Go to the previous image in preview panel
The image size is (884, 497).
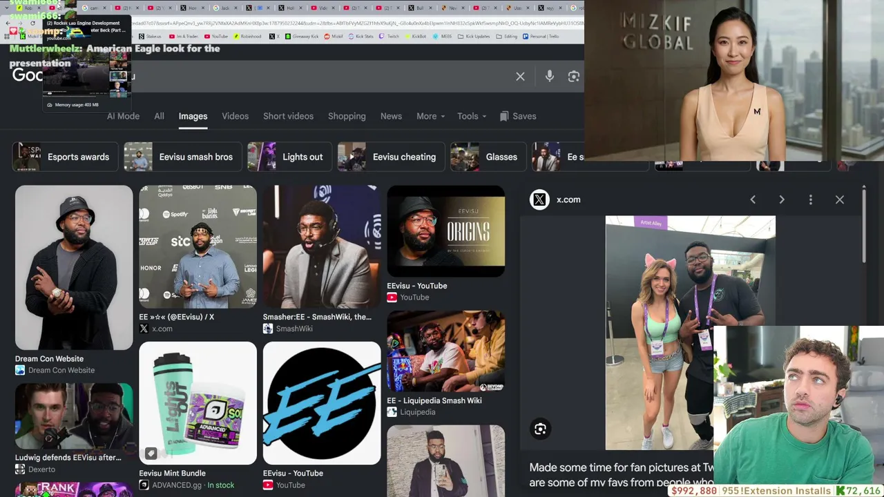click(x=753, y=199)
